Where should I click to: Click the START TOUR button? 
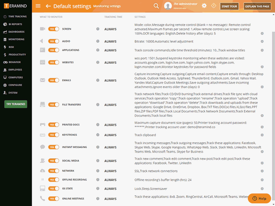(x=230, y=6)
